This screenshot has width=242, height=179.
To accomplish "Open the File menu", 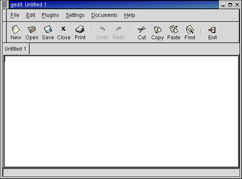I will click(x=15, y=15).
